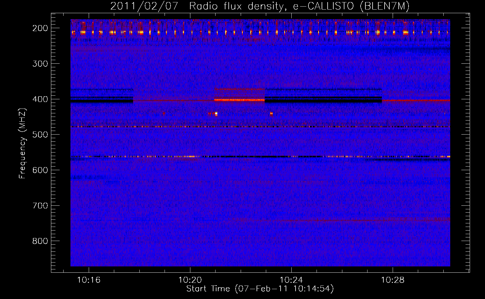Click the small red spot near 445 MHz after 10:23
Image resolution: width=485 pixels, height=299 pixels.
pyautogui.click(x=271, y=113)
